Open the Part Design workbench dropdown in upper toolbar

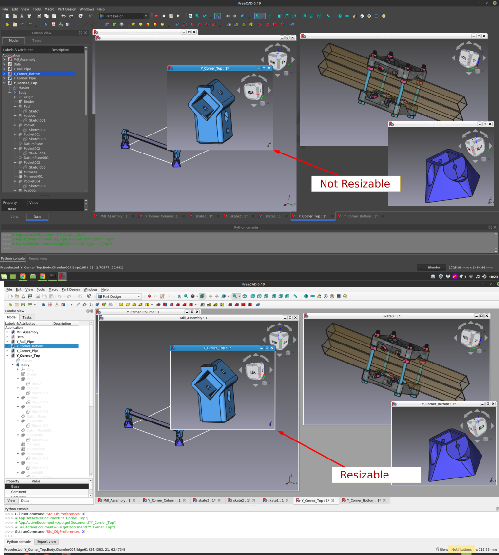pyautogui.click(x=123, y=16)
